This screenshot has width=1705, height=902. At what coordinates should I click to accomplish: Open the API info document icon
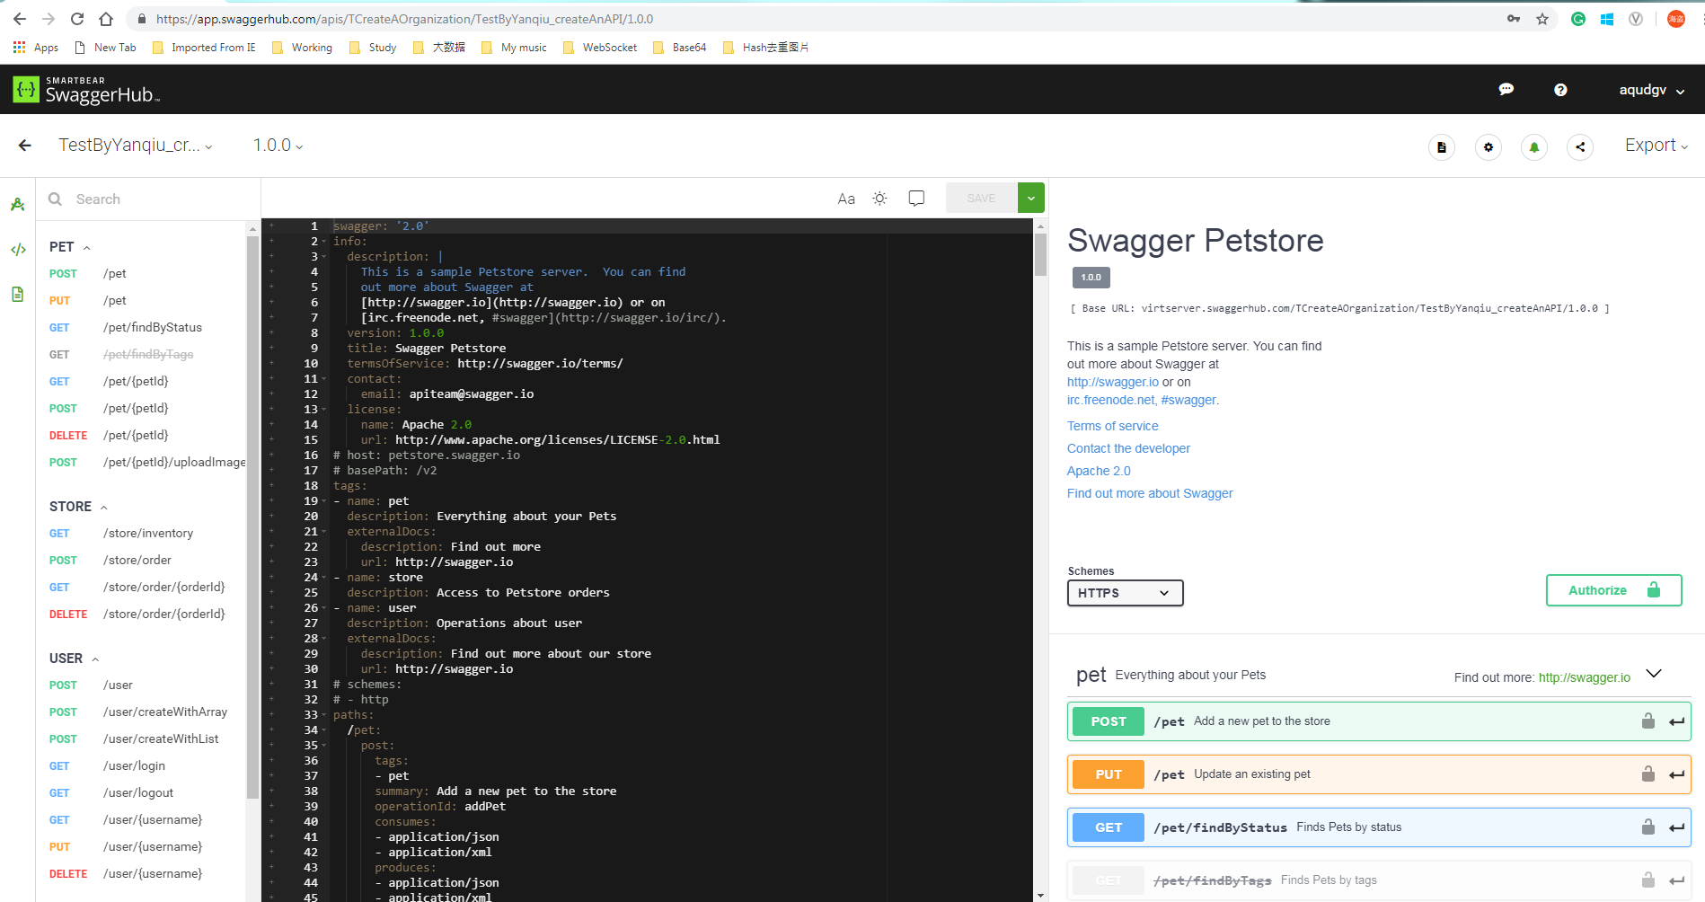(1442, 146)
